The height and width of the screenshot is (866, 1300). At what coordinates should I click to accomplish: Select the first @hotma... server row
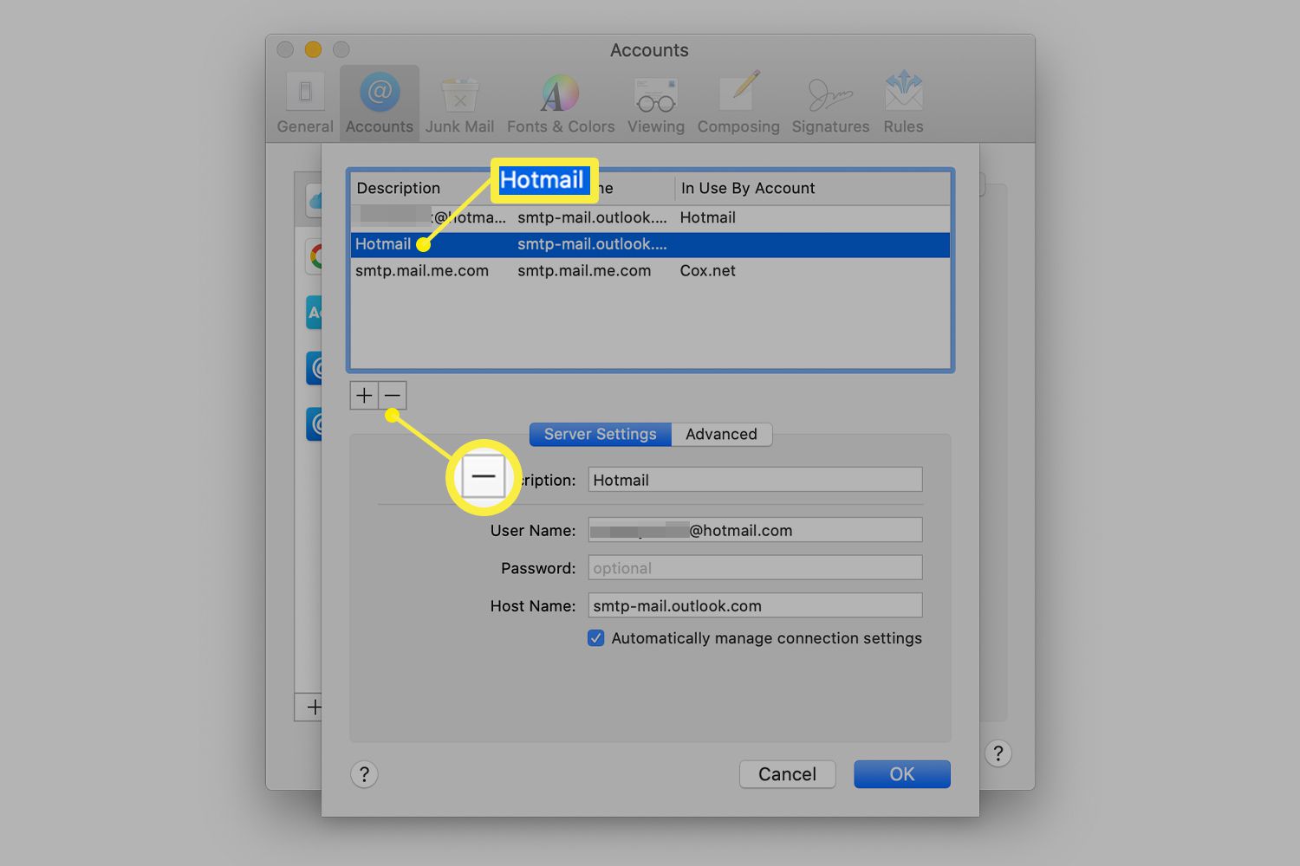(x=650, y=217)
